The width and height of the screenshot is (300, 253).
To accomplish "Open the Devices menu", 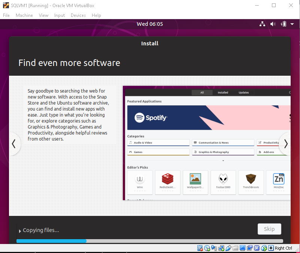I will point(78,15).
